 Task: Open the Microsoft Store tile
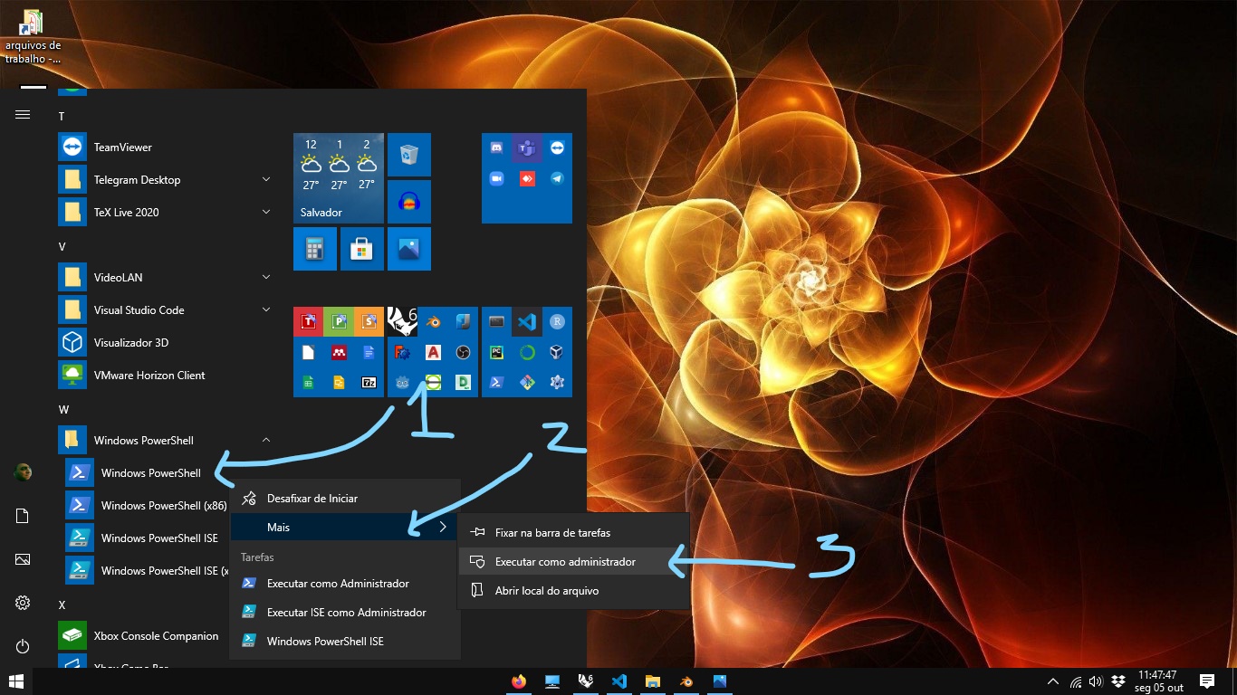pos(362,249)
